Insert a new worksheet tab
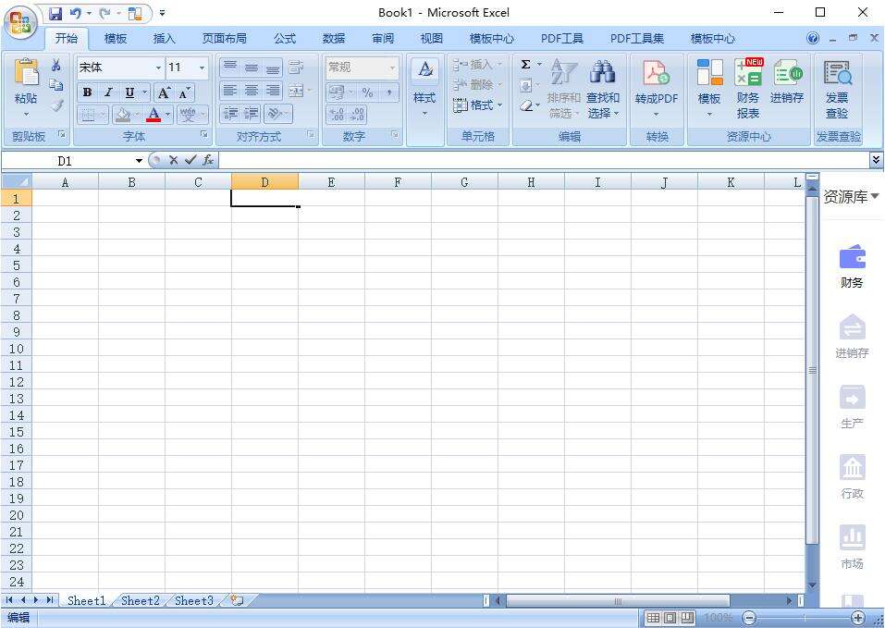This screenshot has width=885, height=628. click(237, 600)
